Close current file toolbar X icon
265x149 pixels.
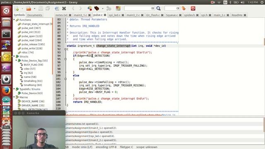coord(64,8)
